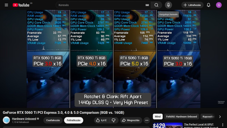Viewport: 227px width, 128px height.
Task: Go to the YouTube home logo
Action: click(x=21, y=5)
